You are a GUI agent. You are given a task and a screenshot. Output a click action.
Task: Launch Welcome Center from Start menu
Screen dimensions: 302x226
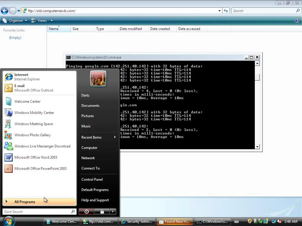[x=40, y=102]
